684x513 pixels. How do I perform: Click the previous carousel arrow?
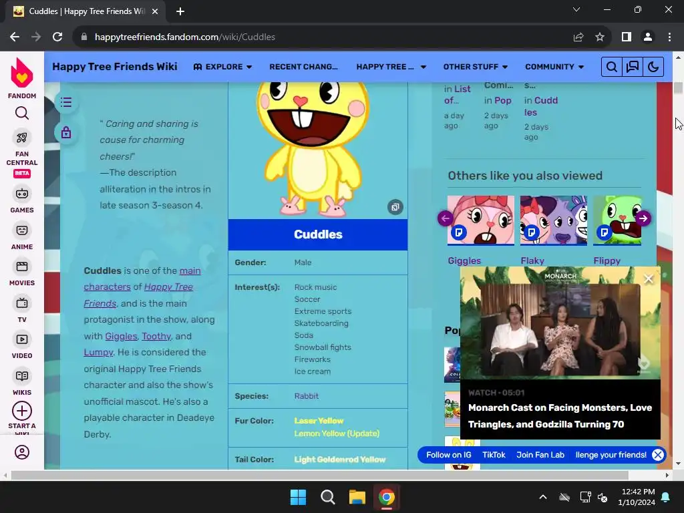[446, 218]
